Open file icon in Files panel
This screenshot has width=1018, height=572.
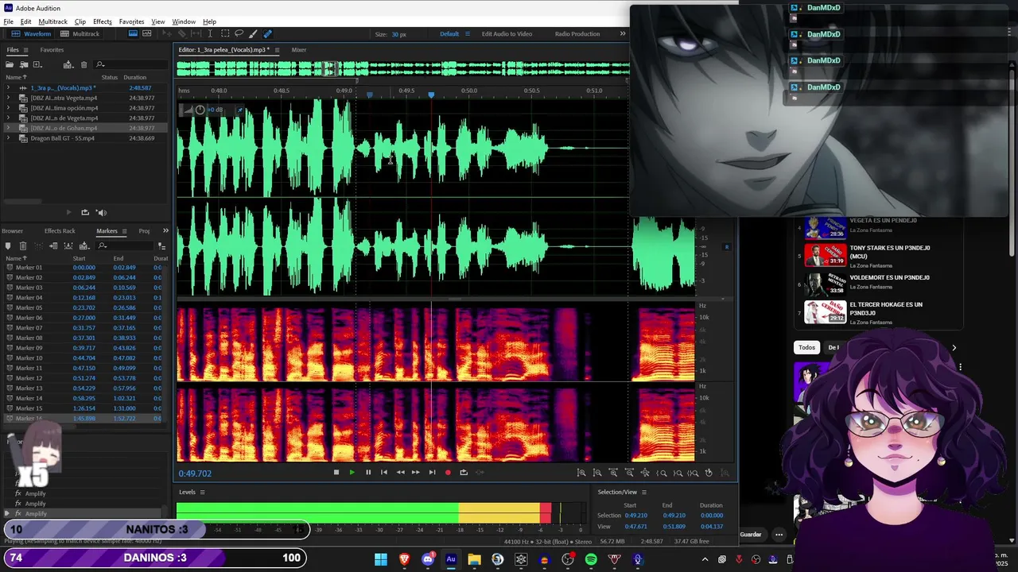pyautogui.click(x=10, y=64)
